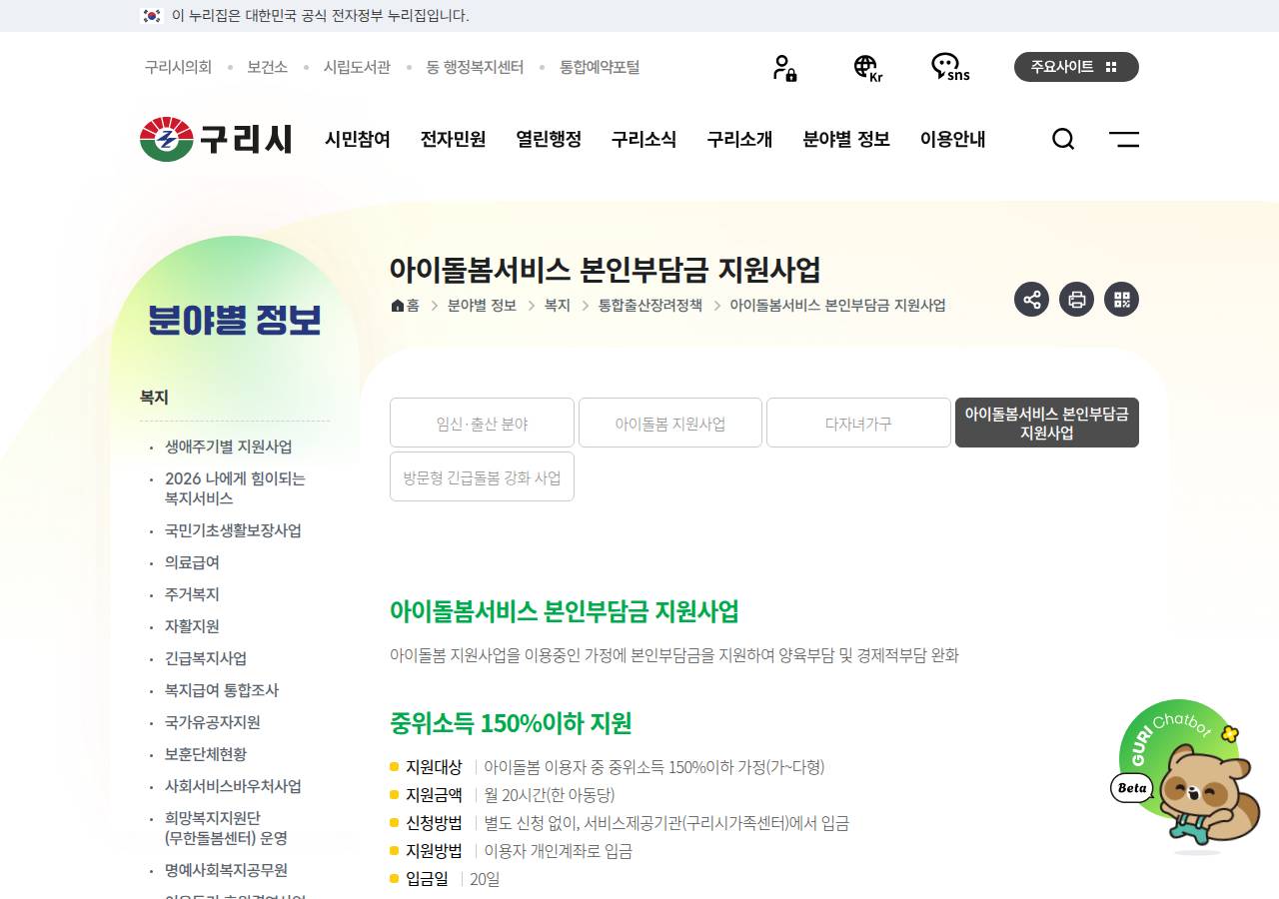
Task: Open 보훈단체현황 in sidebar
Action: point(206,754)
